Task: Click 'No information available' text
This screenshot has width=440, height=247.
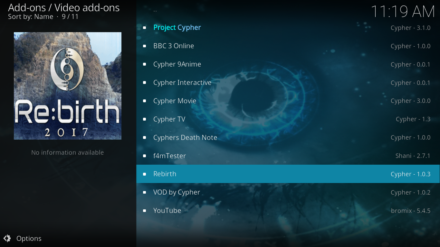Action: (68, 152)
